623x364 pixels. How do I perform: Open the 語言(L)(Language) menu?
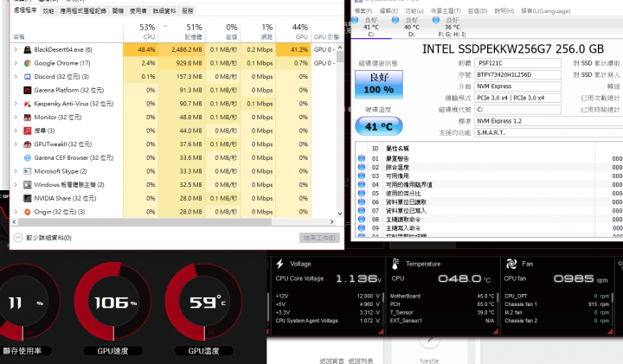point(545,10)
